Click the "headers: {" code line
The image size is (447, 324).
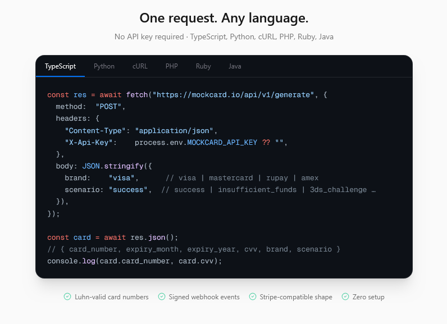77,118
